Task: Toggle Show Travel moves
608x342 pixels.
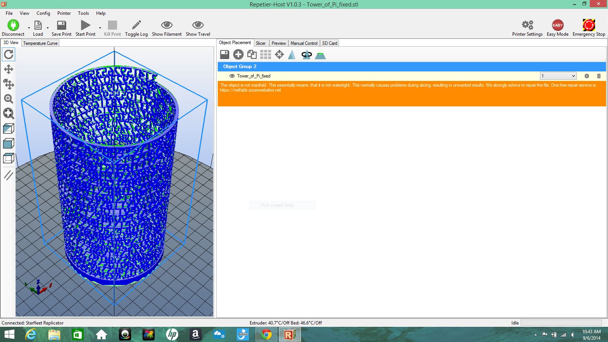Action: [198, 28]
